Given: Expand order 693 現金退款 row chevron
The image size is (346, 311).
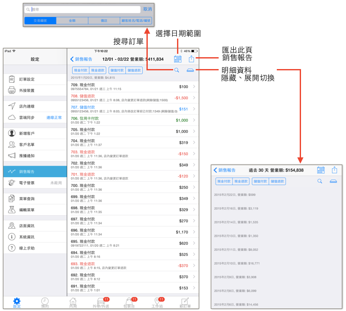Looking at the screenshot, I should coord(194,265).
